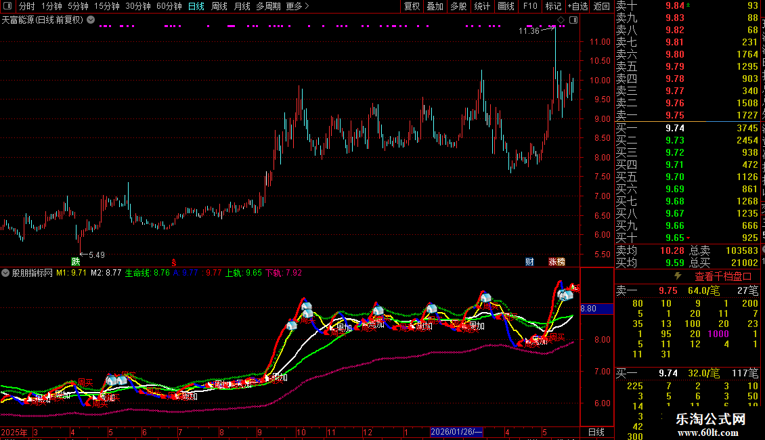Open 多周期 multi-period view
The image size is (765, 440).
click(268, 6)
